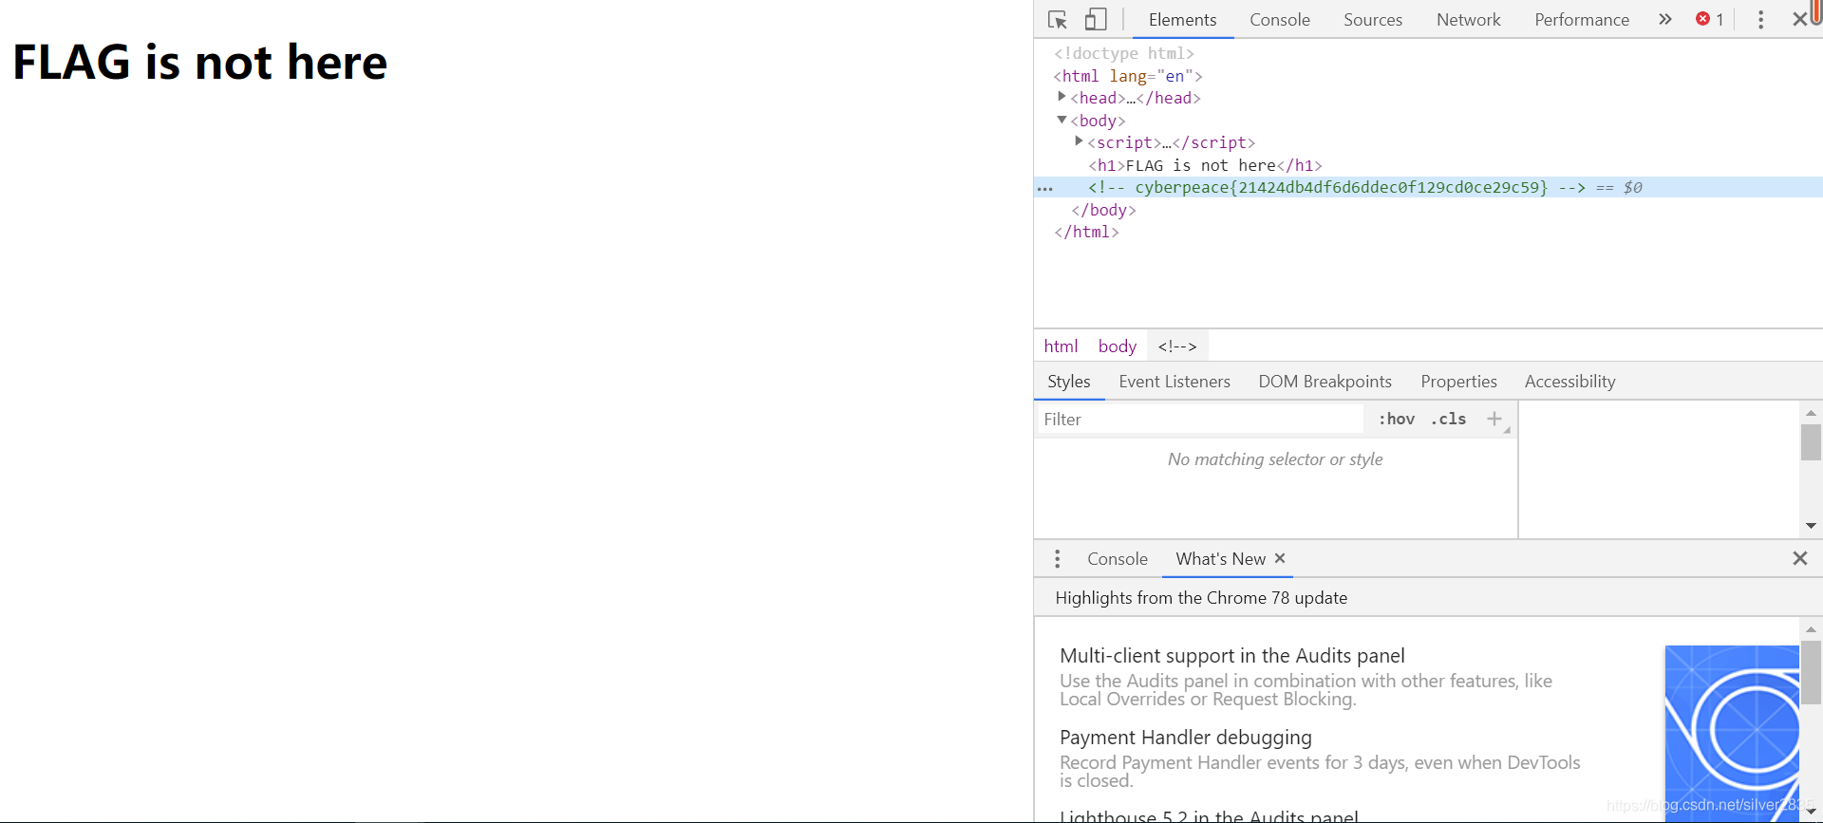Close the DevTools panel
Screen dimensions: 1823x823
pyautogui.click(x=1799, y=19)
